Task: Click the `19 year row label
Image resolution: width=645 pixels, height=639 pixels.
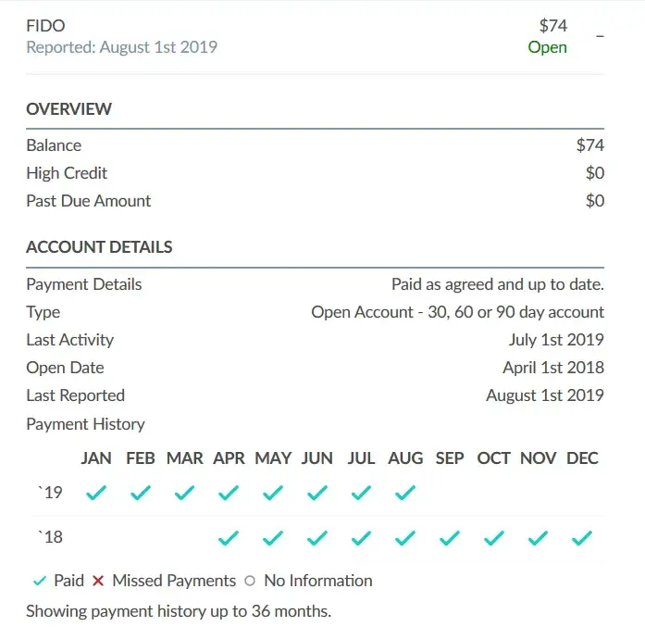Action: pos(50,493)
